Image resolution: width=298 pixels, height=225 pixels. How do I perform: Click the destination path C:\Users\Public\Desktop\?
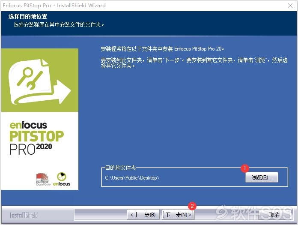click(x=132, y=178)
